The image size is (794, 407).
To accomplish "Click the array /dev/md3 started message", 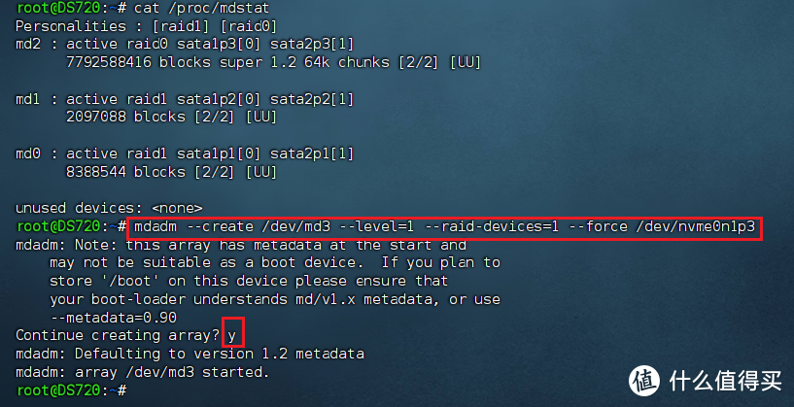I will tap(144, 371).
